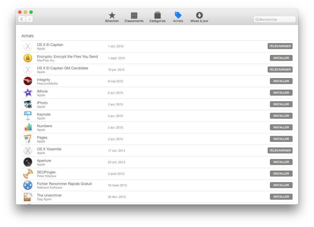314x227 pixels.
Task: Open the Sélection star tab
Action: pos(112,17)
